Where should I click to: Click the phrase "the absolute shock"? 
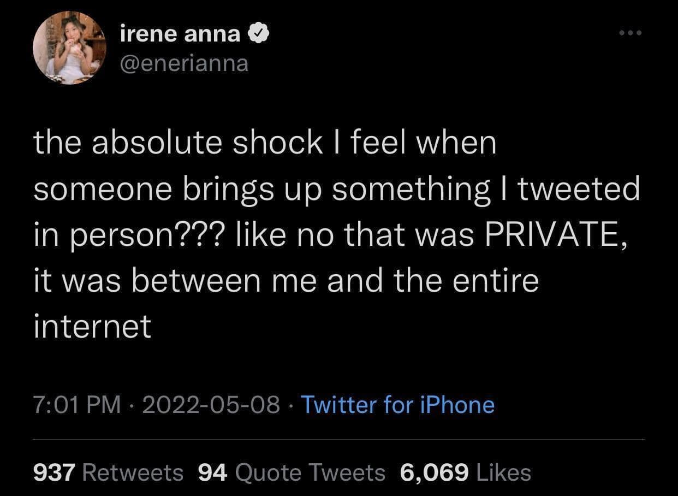pyautogui.click(x=178, y=143)
